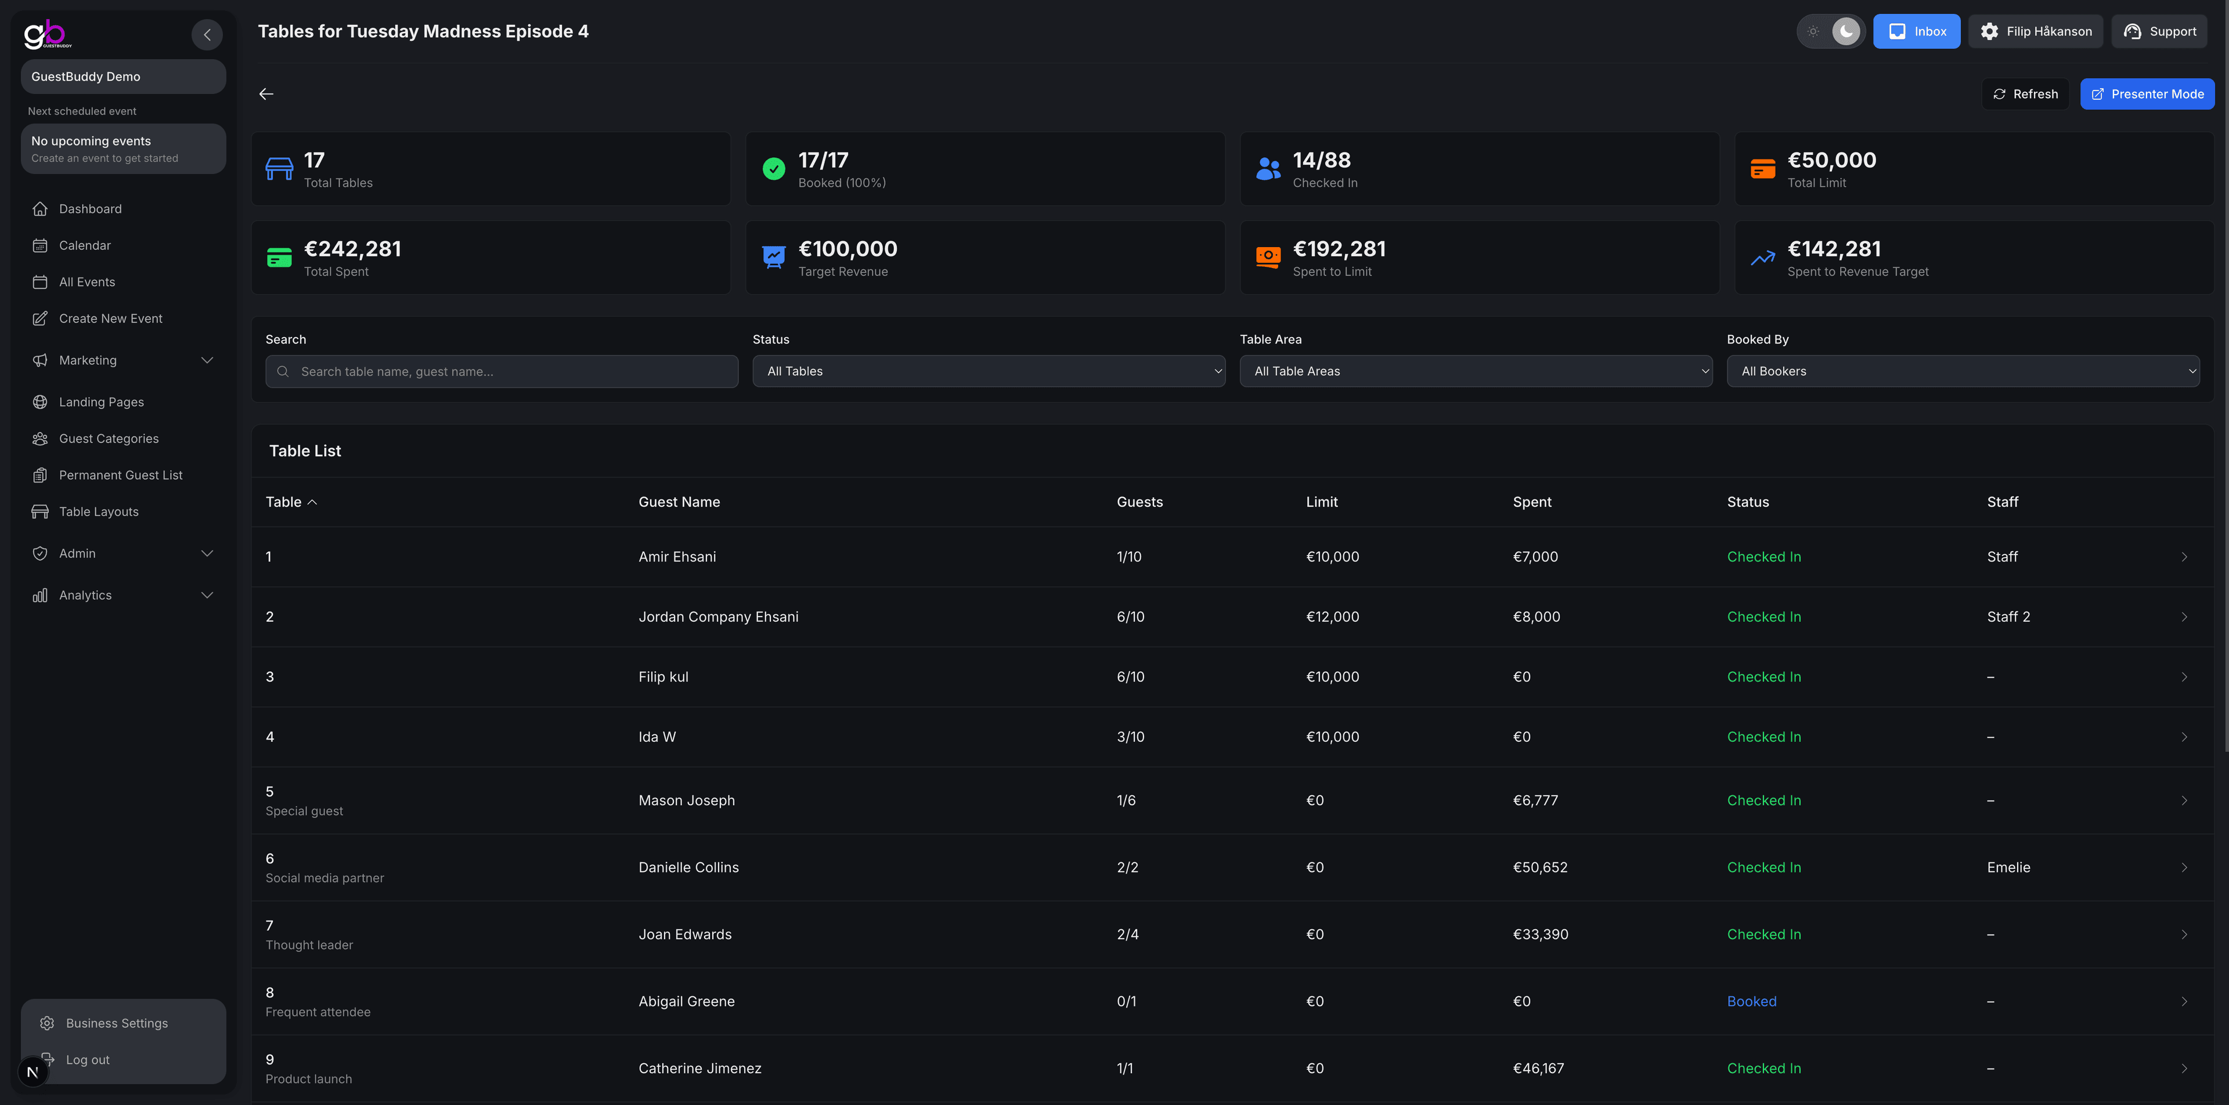Open the All Bookers dropdown
The image size is (2229, 1105).
[x=1963, y=371]
